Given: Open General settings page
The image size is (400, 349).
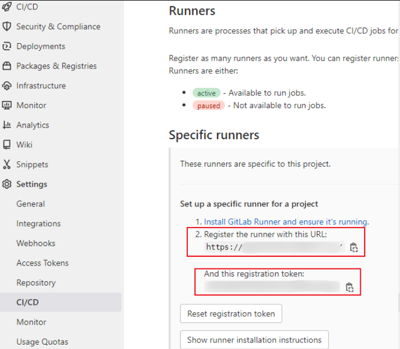Looking at the screenshot, I should point(30,204).
